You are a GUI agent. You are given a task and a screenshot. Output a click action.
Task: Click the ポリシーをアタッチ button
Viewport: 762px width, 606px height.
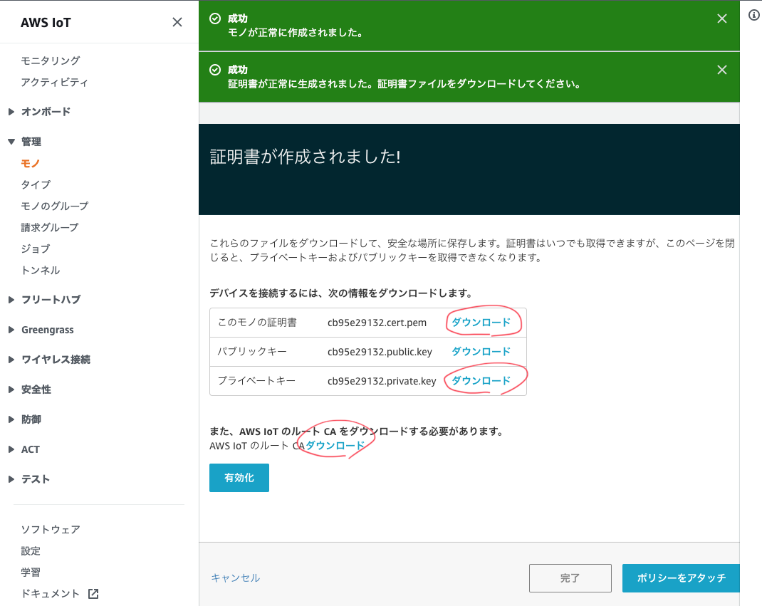tap(681, 578)
